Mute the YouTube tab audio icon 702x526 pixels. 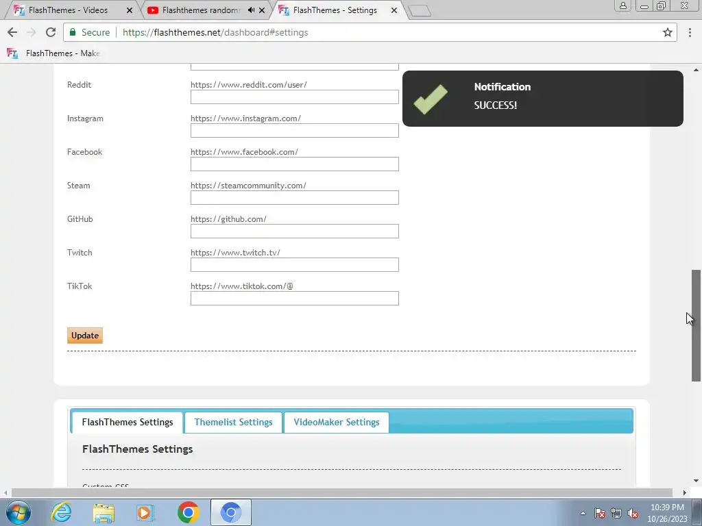click(x=251, y=10)
